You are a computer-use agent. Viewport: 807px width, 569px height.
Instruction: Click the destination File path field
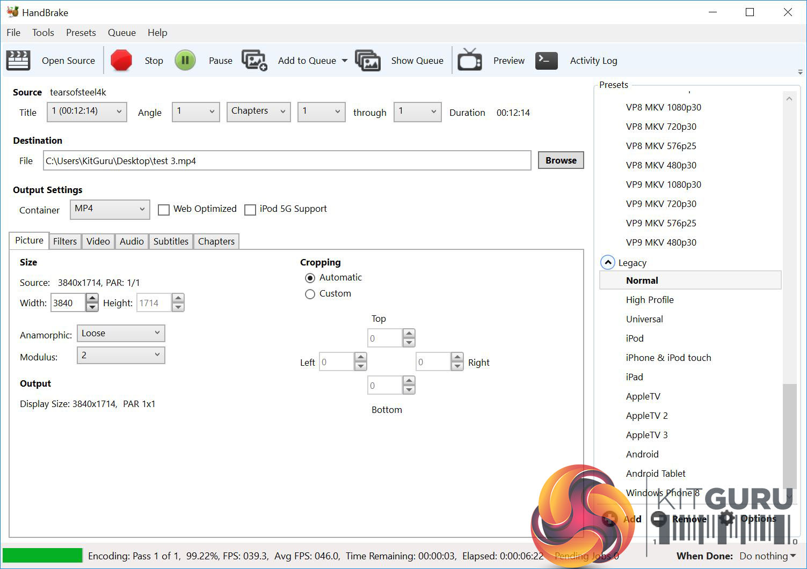[x=287, y=160]
